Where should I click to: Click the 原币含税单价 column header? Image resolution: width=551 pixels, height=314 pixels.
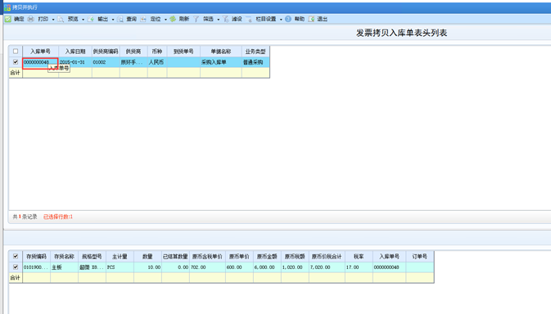(x=207, y=257)
